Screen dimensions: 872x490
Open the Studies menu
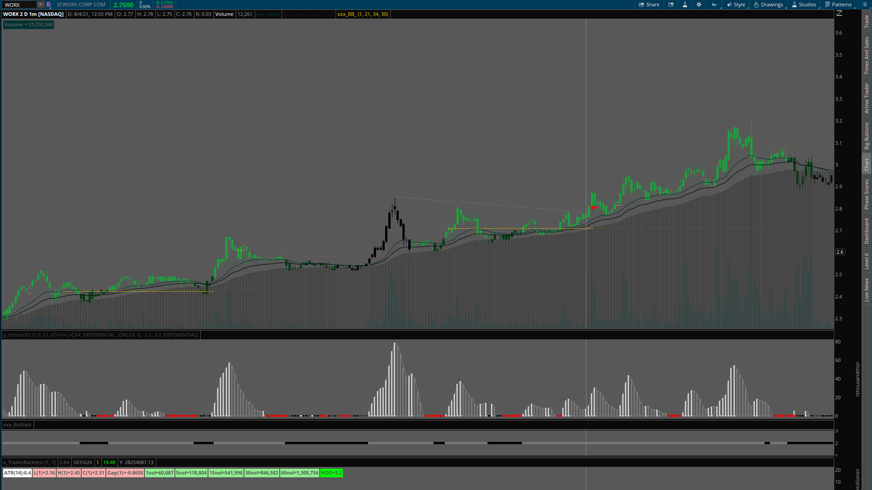[804, 5]
